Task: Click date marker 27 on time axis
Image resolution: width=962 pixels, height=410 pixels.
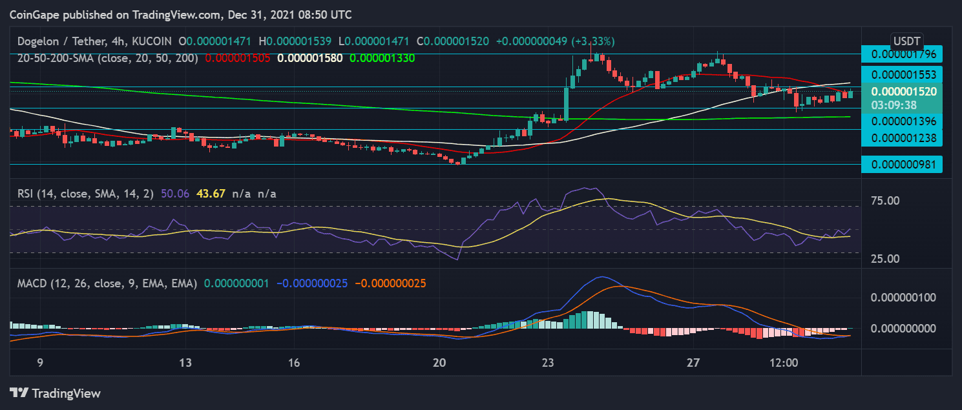Action: pos(694,362)
